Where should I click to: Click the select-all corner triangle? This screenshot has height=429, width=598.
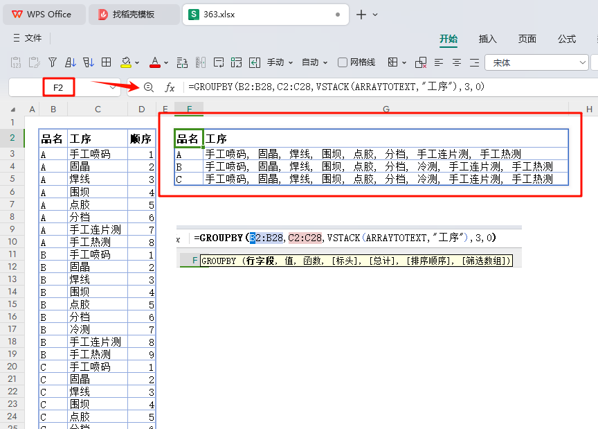click(x=13, y=110)
